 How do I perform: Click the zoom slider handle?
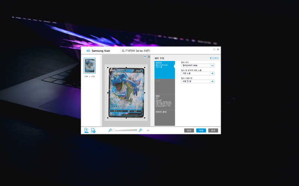point(114,130)
